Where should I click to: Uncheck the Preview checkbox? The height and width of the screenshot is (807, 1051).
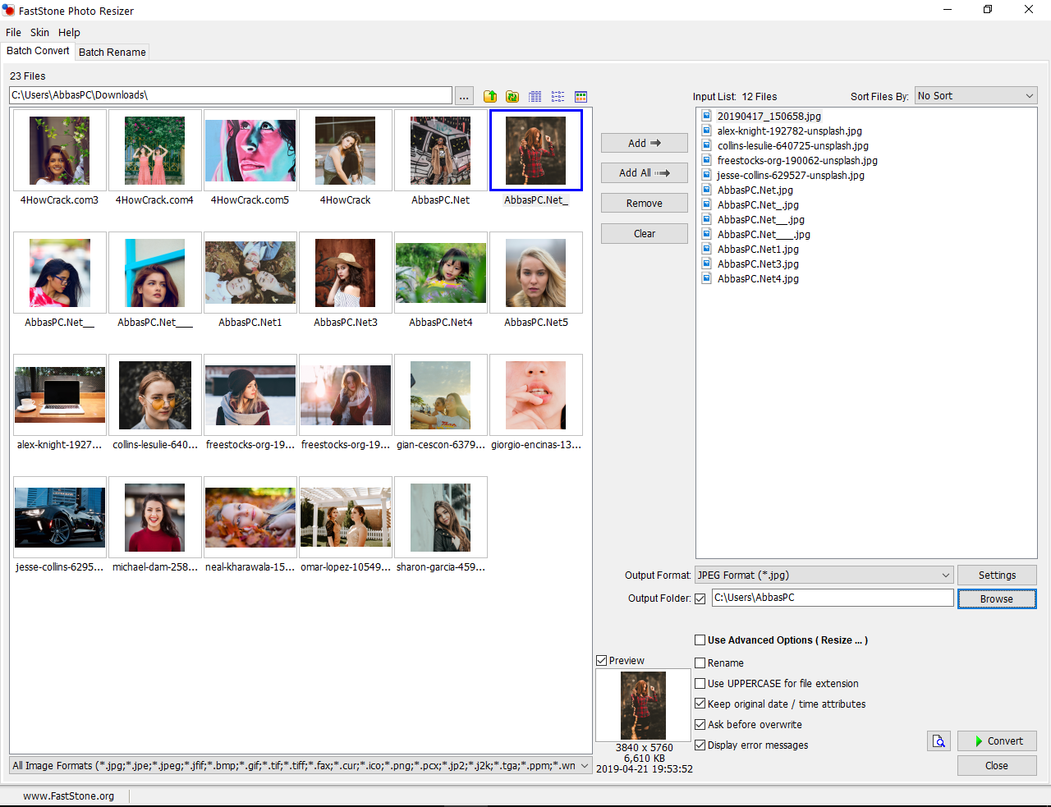coord(602,660)
